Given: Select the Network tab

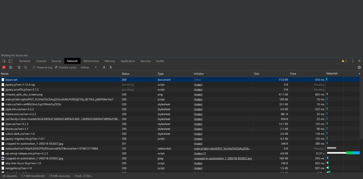Looking at the screenshot, I should pyautogui.click(x=72, y=61).
